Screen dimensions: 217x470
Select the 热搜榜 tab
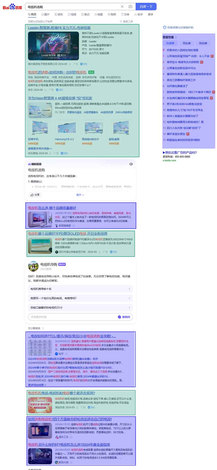(x=170, y=43)
